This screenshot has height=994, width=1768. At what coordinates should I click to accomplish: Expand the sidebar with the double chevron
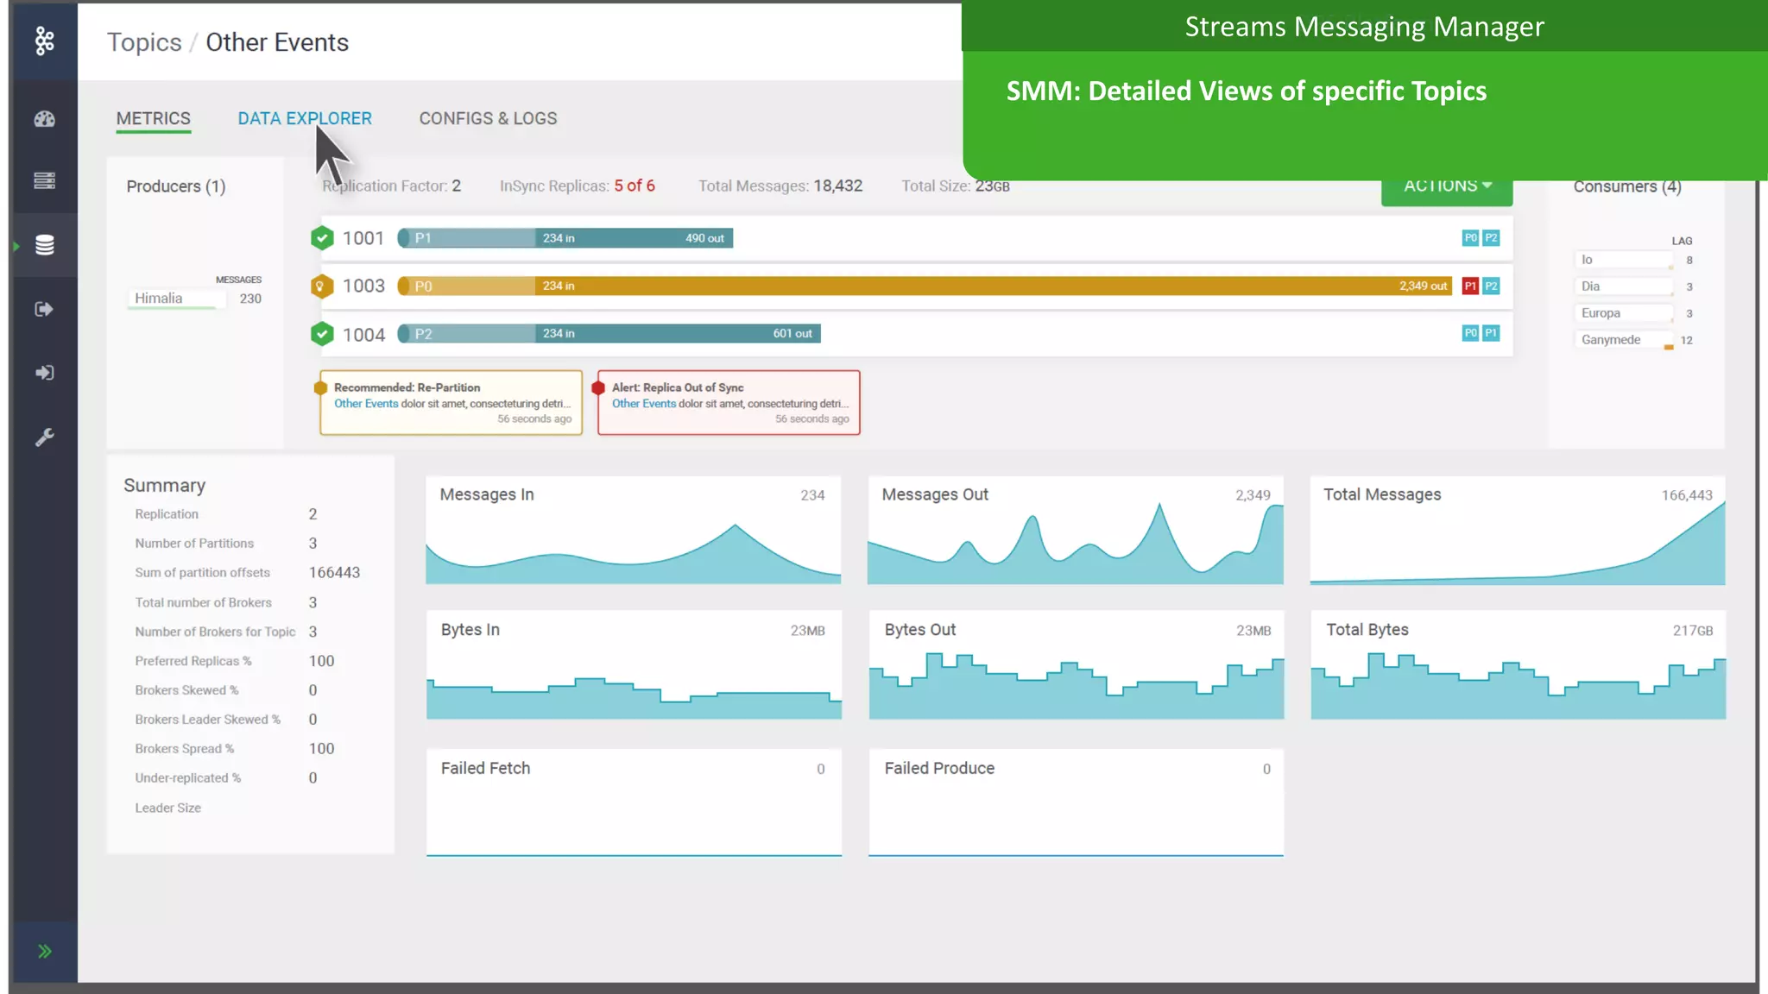(45, 951)
